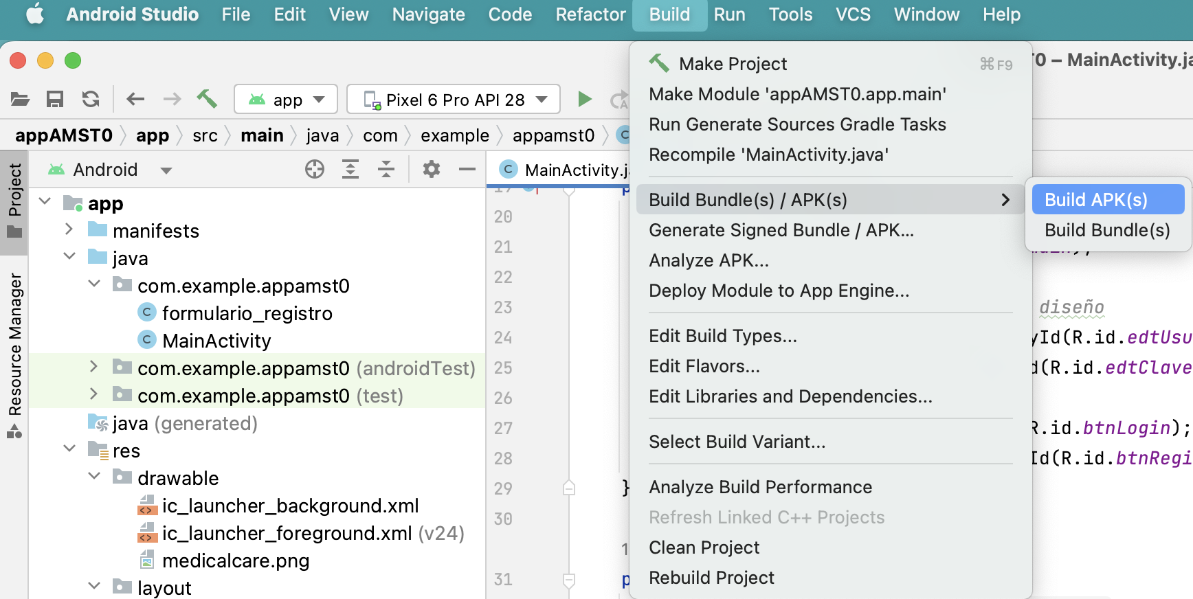Open Build Bundle(s) / APK(s) submenu
The width and height of the screenshot is (1193, 599).
coord(831,200)
